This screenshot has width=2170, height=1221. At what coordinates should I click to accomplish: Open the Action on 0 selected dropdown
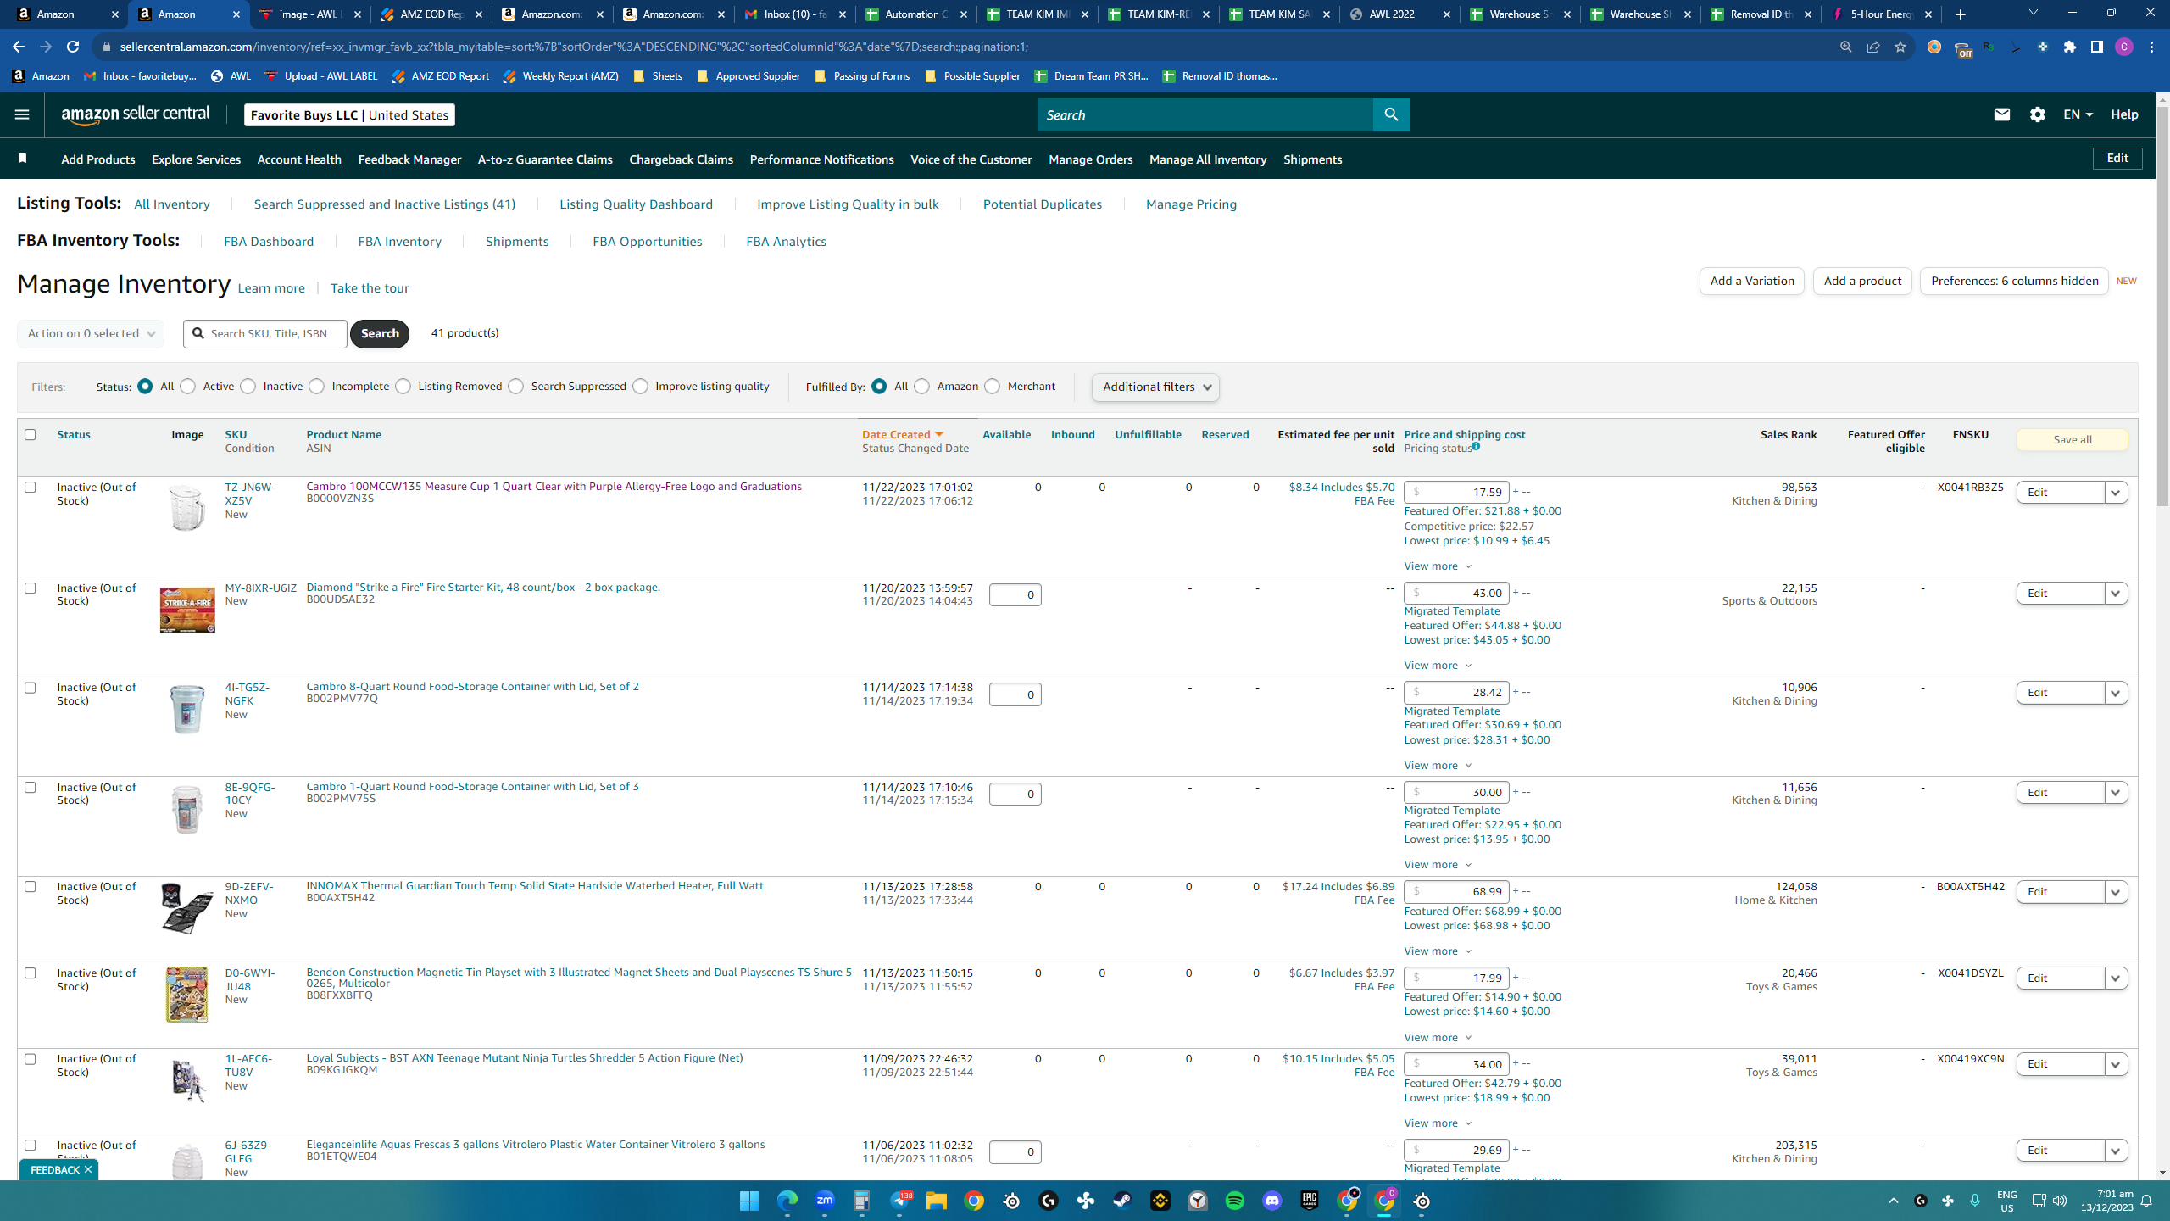[91, 333]
